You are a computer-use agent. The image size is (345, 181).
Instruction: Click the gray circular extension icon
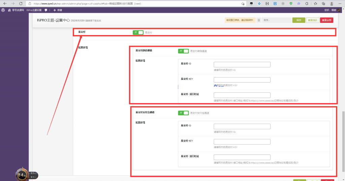pyautogui.click(x=283, y=3)
